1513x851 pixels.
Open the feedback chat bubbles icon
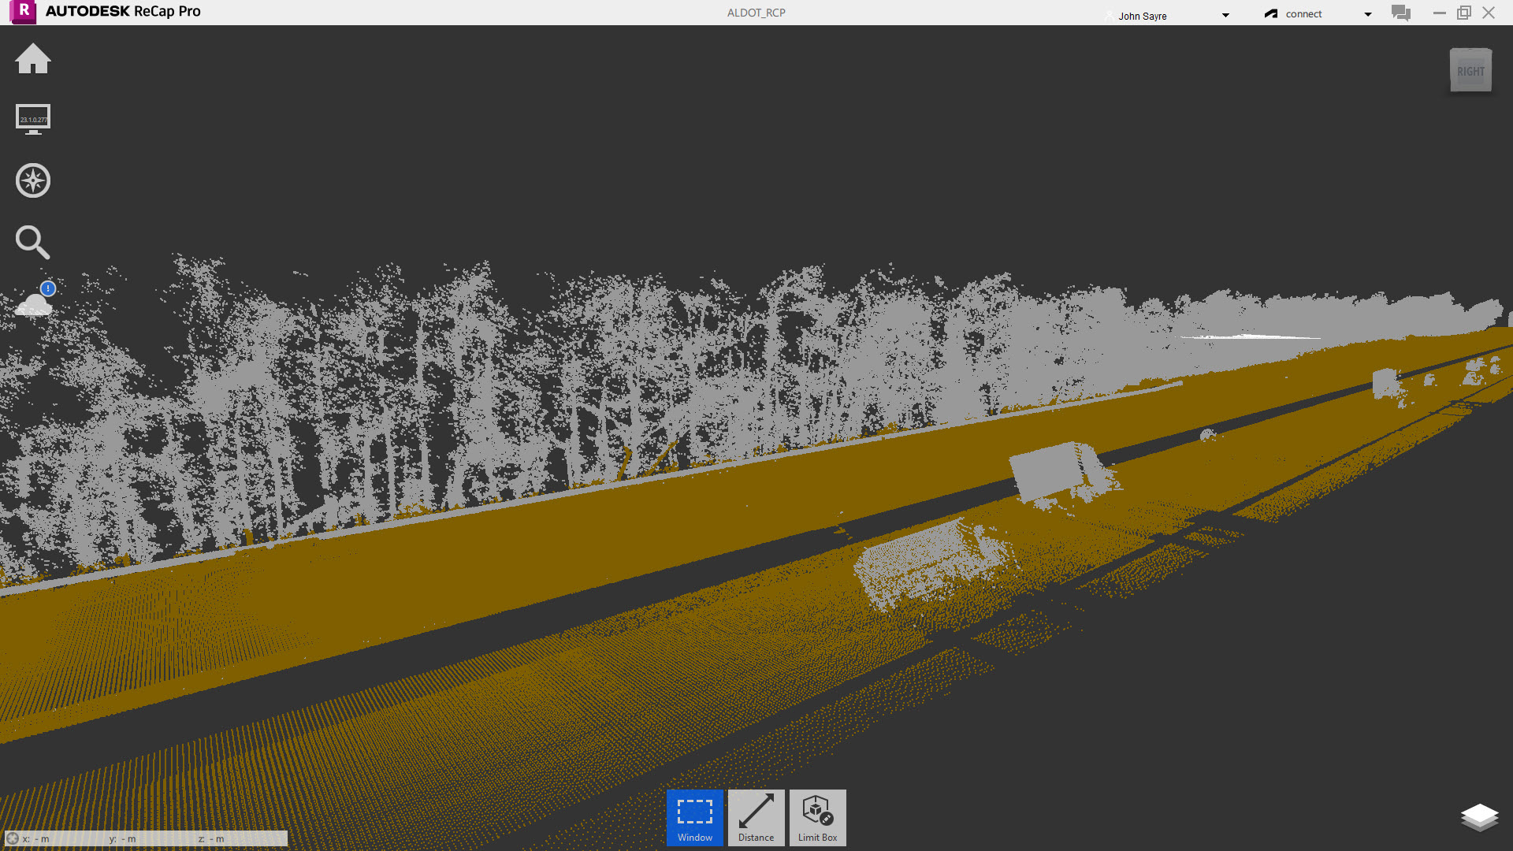coord(1400,13)
